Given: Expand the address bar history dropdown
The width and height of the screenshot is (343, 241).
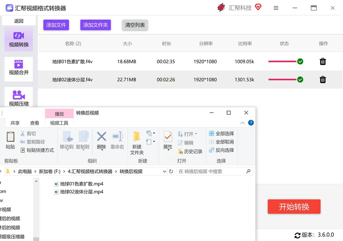Looking at the screenshot, I should click(165, 171).
